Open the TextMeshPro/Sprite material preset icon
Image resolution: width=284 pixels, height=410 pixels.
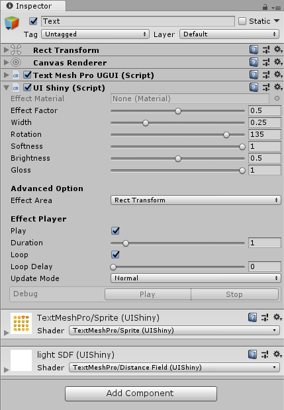[265, 317]
